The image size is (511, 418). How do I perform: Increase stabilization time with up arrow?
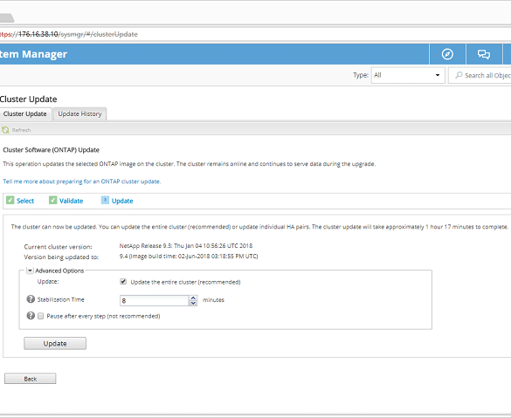tap(193, 298)
